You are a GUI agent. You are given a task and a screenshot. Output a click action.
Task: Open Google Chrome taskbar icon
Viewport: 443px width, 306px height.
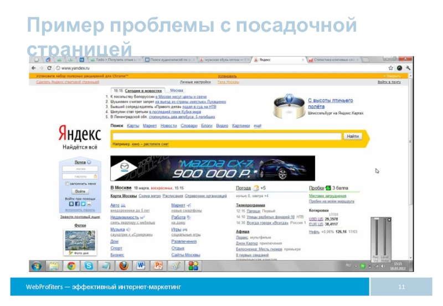71,266
